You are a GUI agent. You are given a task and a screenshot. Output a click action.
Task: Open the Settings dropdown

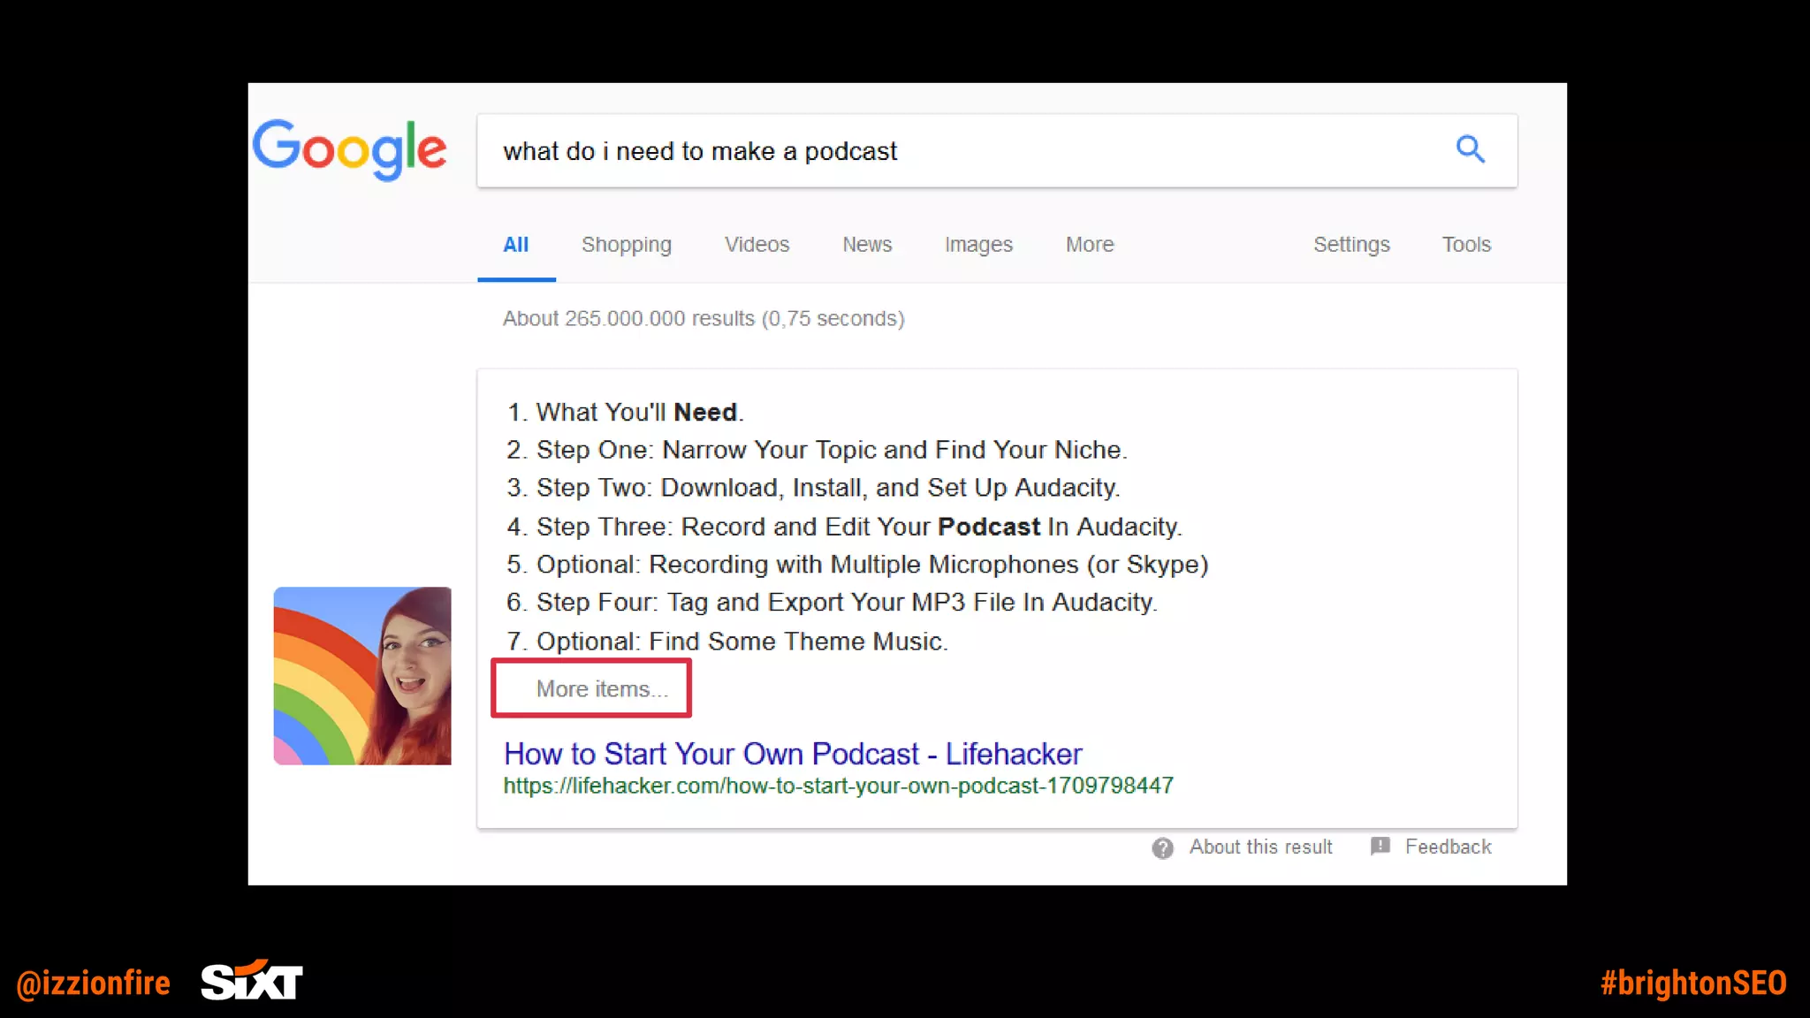[x=1350, y=245]
